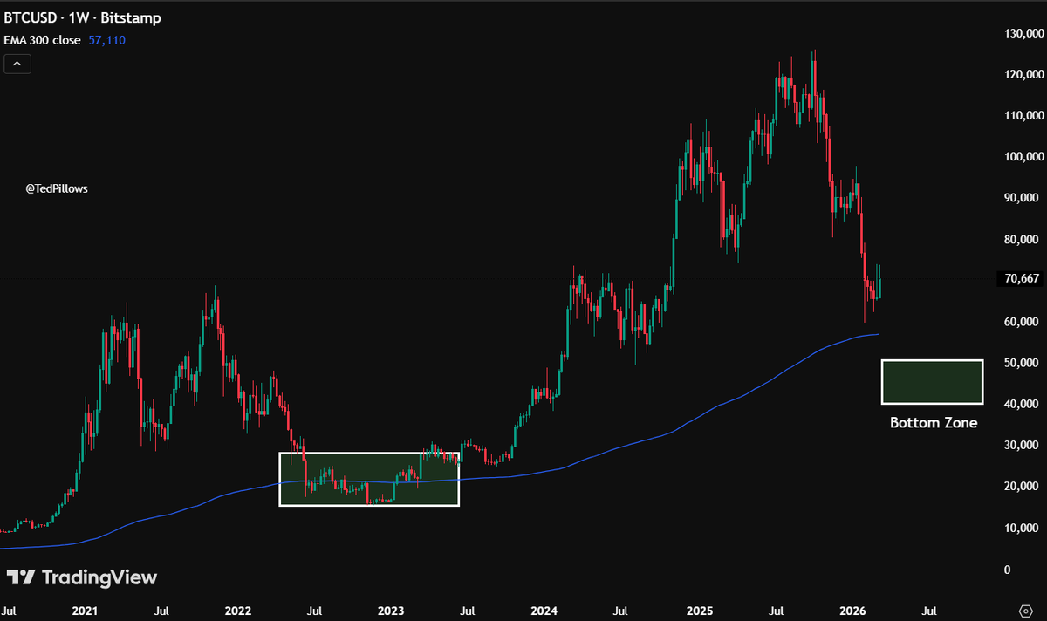Select the Bottom Zone rectangle drawing
This screenshot has width=1047, height=621.
point(933,381)
